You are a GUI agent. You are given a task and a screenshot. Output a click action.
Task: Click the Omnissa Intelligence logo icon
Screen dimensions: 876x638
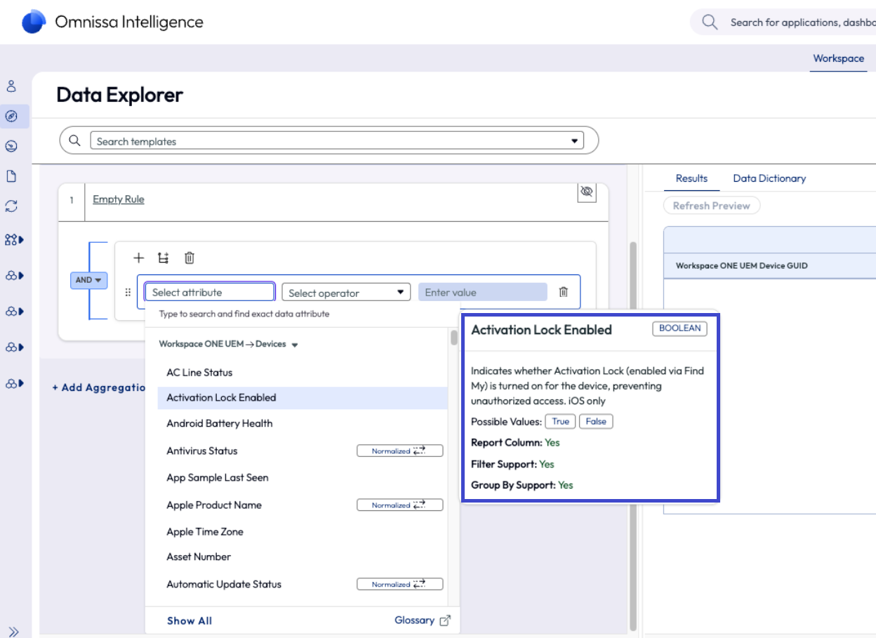(34, 22)
